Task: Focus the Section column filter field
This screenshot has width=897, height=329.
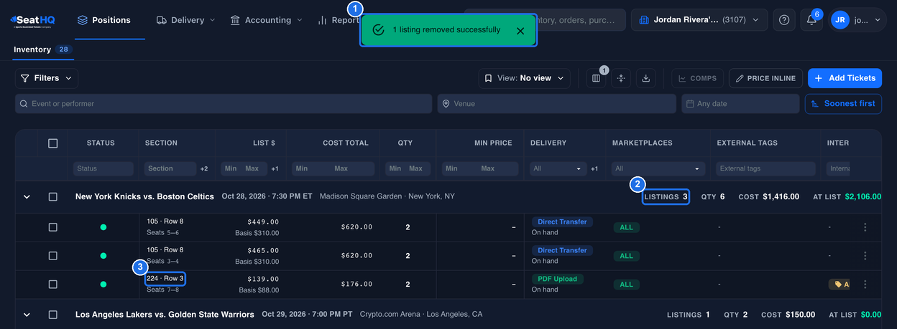Action: coord(170,168)
